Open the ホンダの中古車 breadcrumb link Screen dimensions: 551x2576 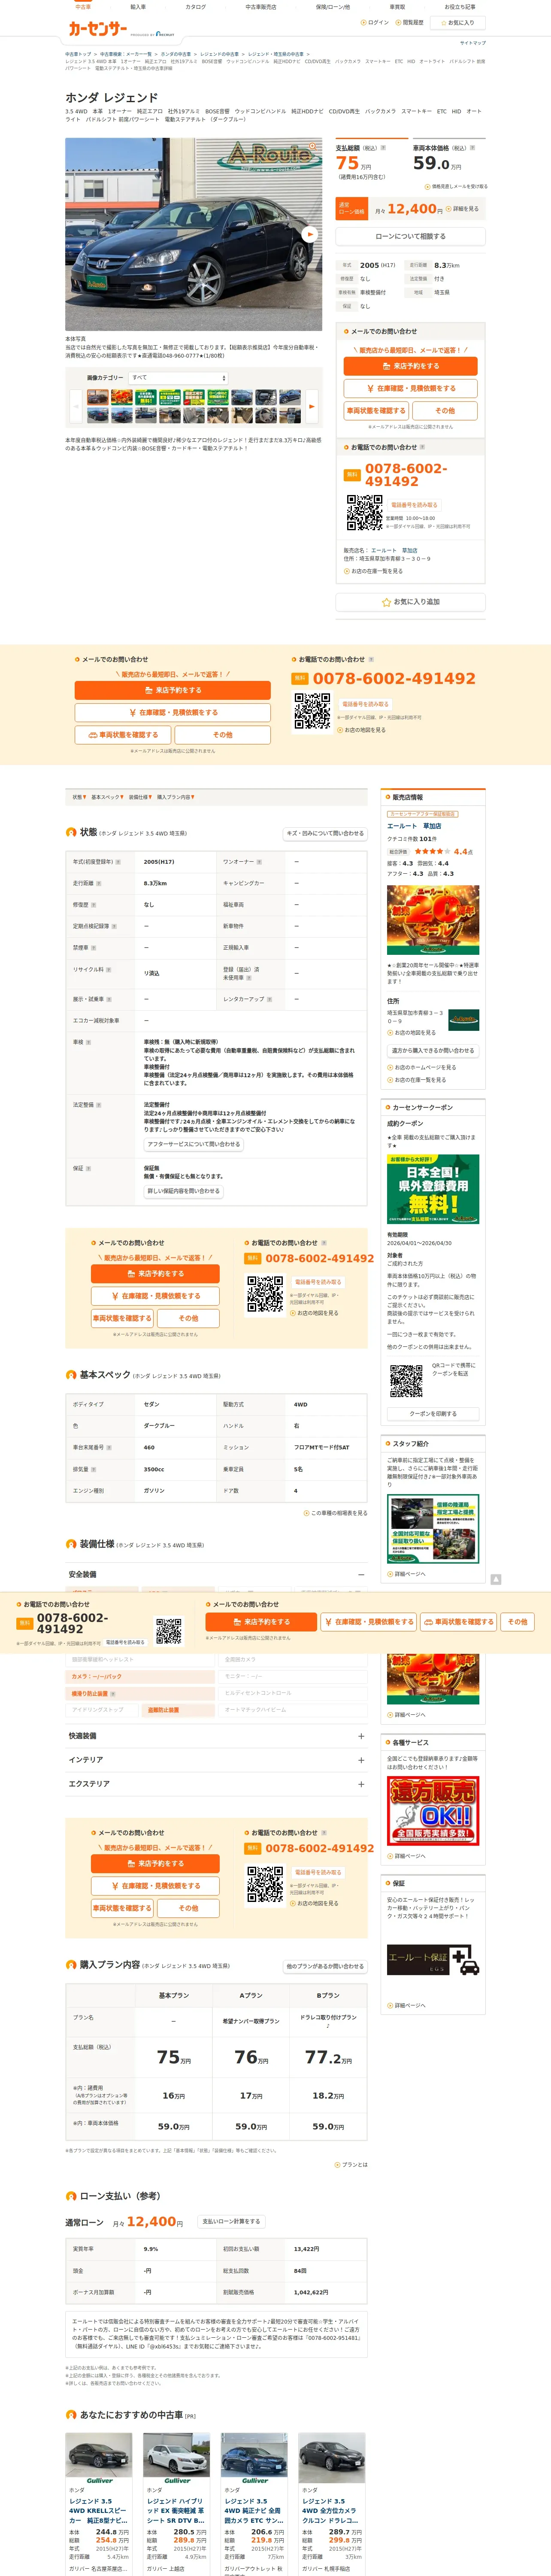click(176, 54)
